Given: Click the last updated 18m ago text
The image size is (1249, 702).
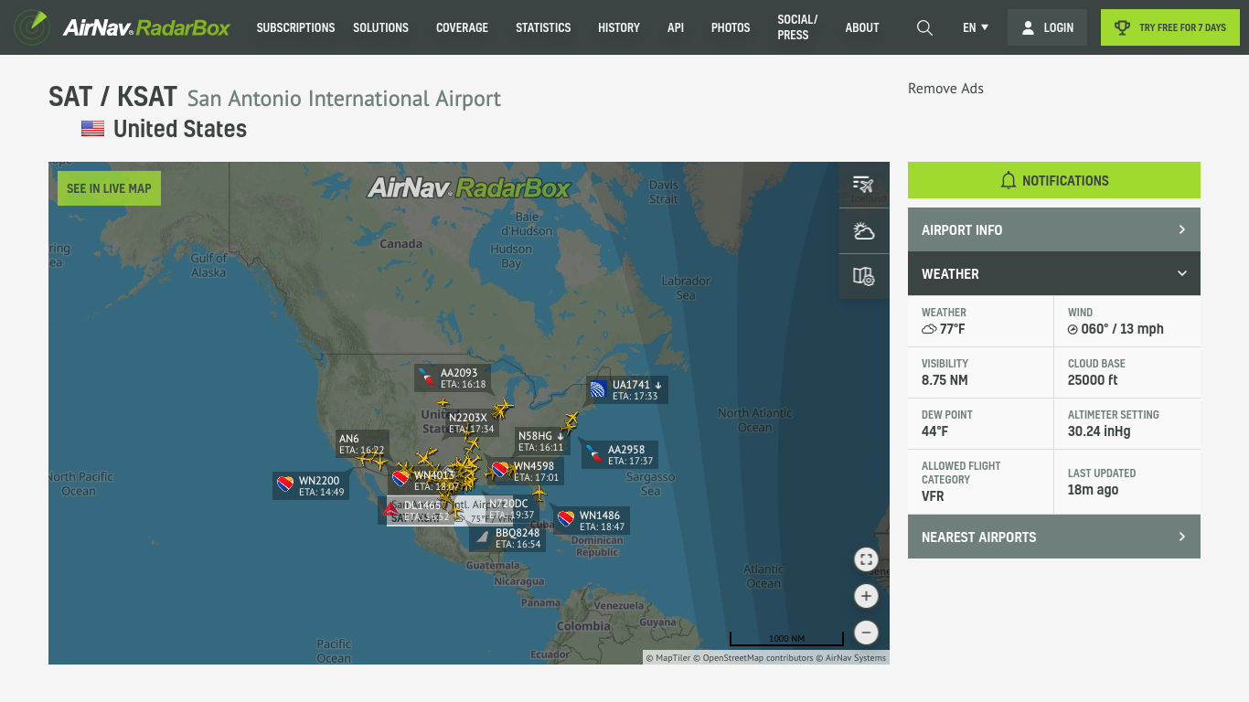Looking at the screenshot, I should (1093, 490).
